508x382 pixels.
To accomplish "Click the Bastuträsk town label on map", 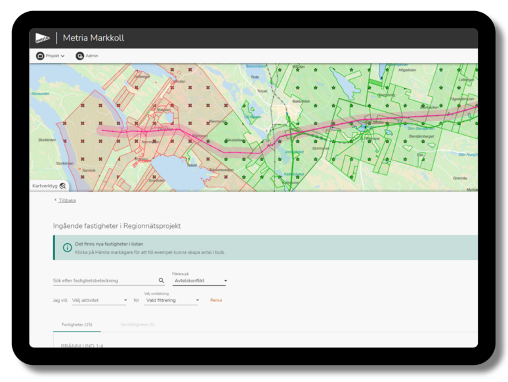I will [x=301, y=102].
